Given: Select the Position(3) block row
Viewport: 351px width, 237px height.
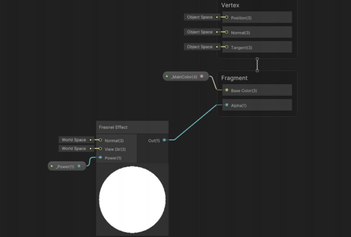Looking at the screenshot, I should pos(257,17).
